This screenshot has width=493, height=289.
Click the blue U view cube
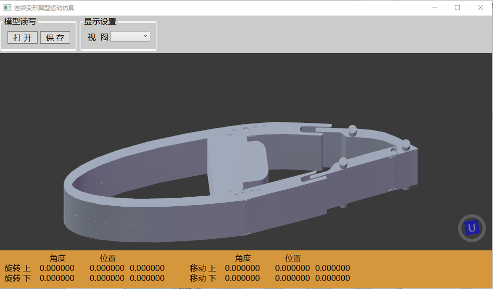click(471, 228)
